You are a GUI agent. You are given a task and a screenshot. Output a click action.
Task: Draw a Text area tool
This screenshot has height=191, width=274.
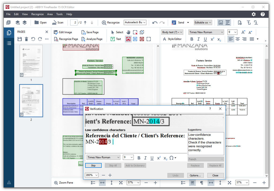point(116,39)
